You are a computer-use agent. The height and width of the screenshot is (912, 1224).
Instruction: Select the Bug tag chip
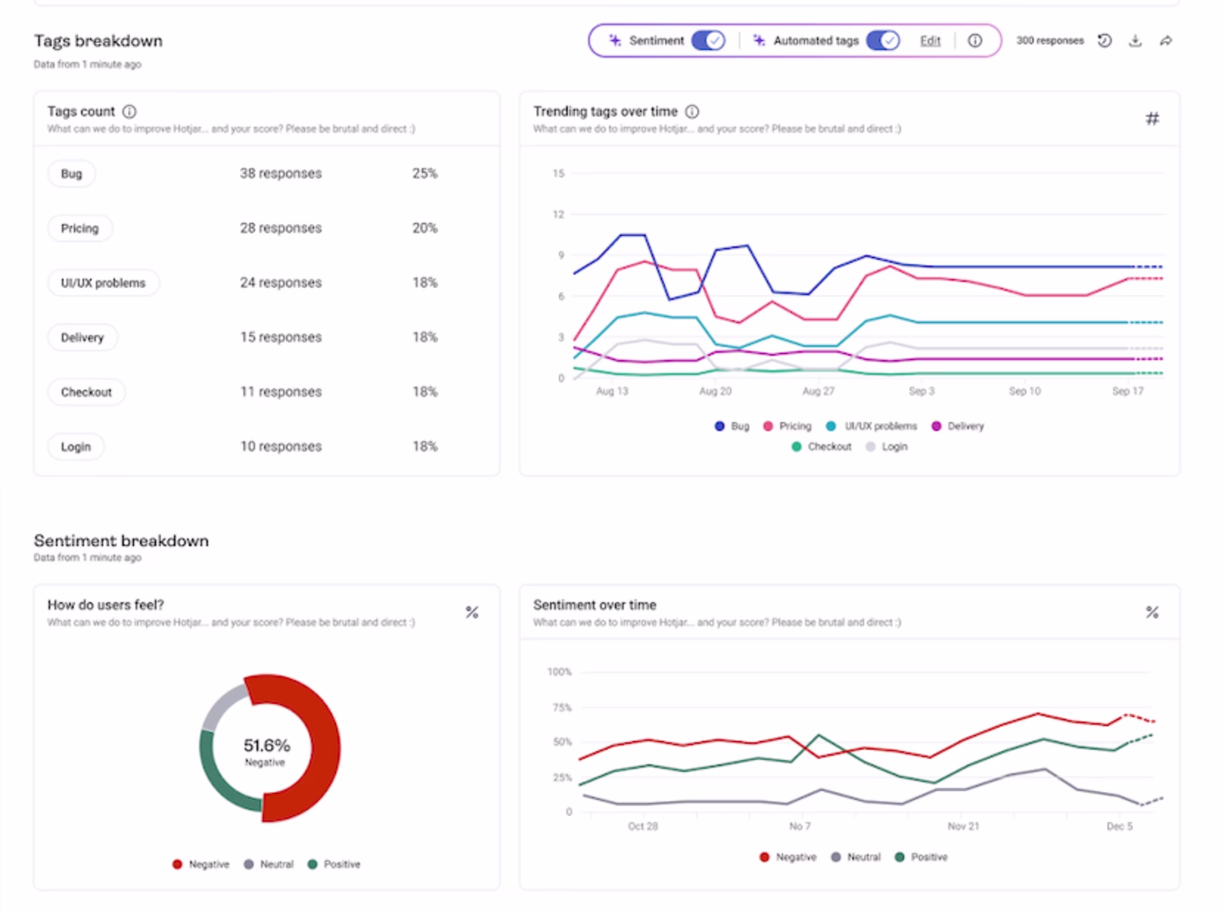71,174
